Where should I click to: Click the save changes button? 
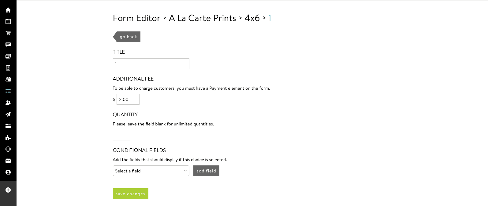click(130, 193)
